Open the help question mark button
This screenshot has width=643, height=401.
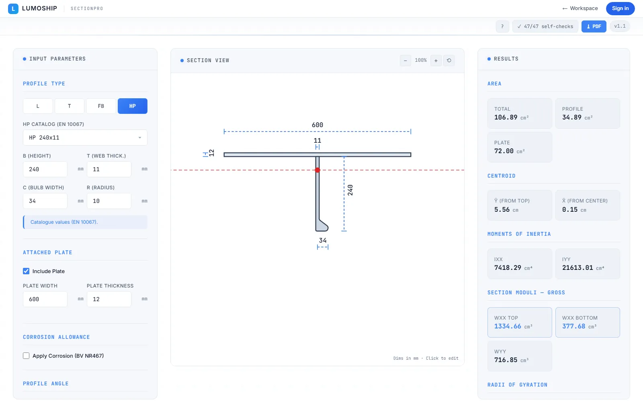tap(502, 26)
